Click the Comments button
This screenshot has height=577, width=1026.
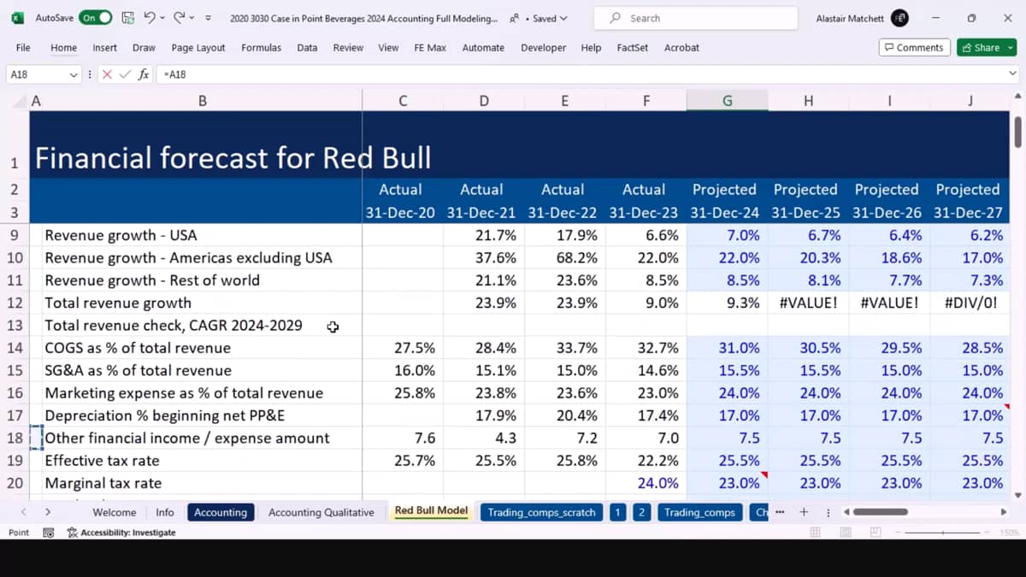tap(915, 48)
